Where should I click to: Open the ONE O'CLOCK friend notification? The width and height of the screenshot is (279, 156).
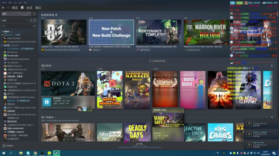[x=261, y=145]
